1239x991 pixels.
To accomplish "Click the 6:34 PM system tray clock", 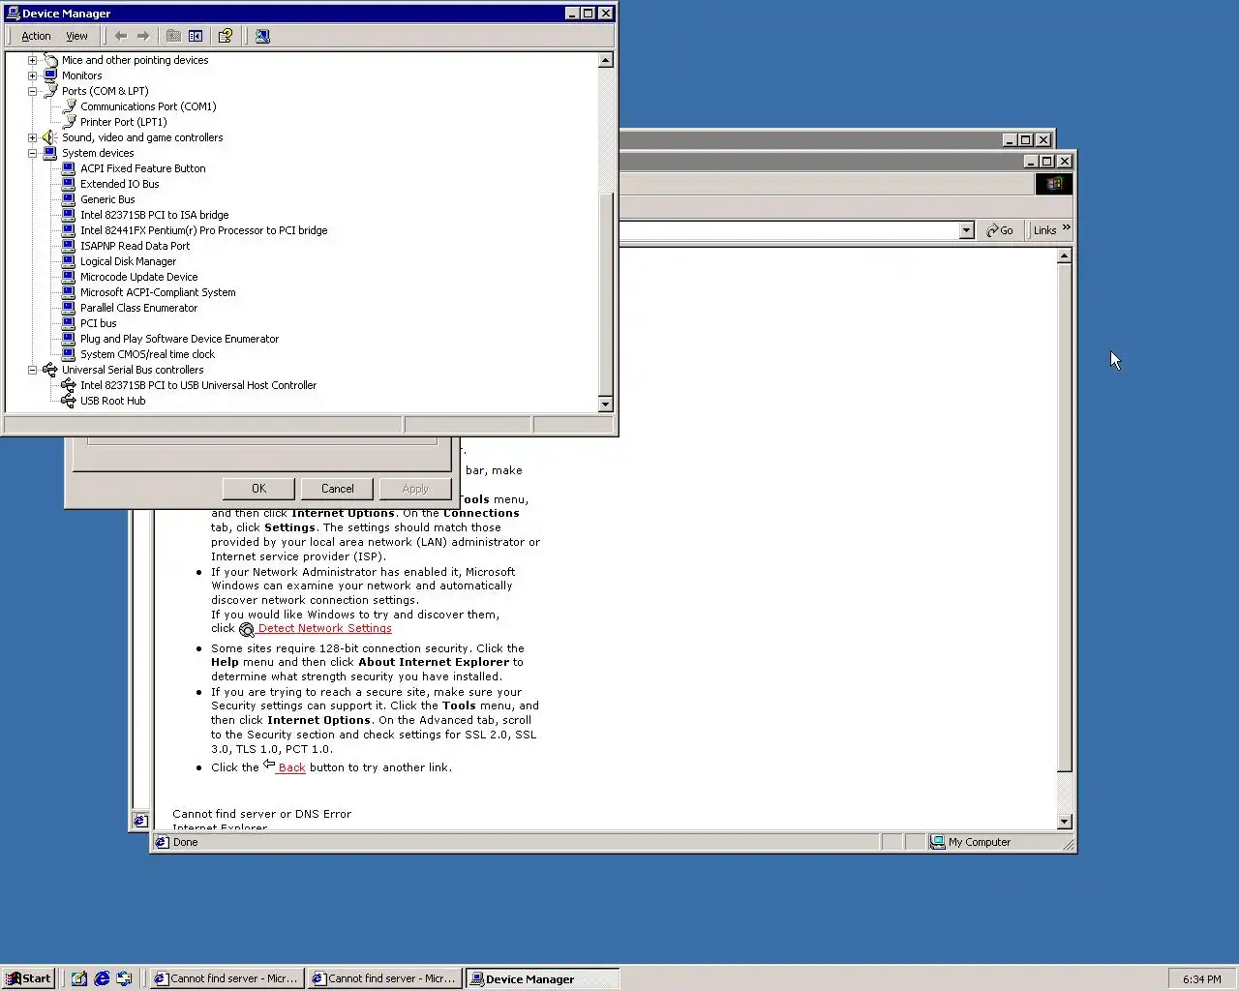I will pos(1201,979).
